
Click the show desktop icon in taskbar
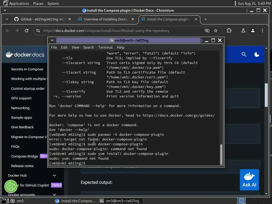point(3,201)
